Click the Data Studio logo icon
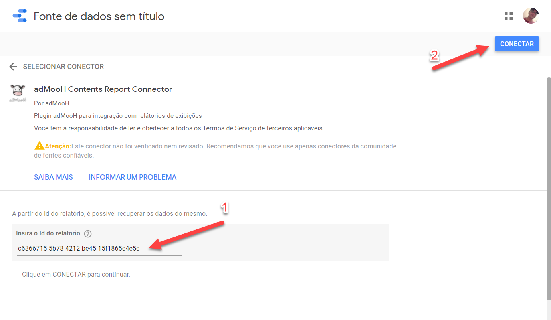Screen dimensions: 551x320 coord(20,16)
